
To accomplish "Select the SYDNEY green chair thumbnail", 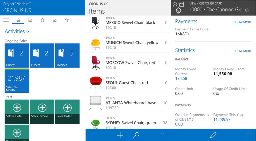I will (x=95, y=124).
